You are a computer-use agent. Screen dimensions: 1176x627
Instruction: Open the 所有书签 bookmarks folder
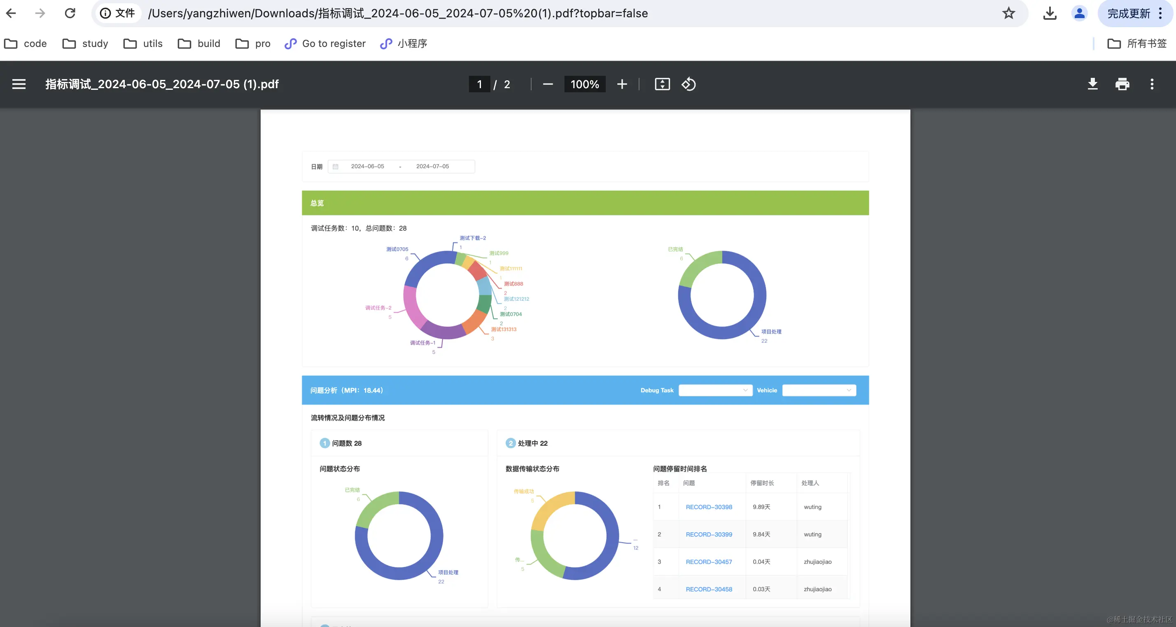pyautogui.click(x=1137, y=43)
